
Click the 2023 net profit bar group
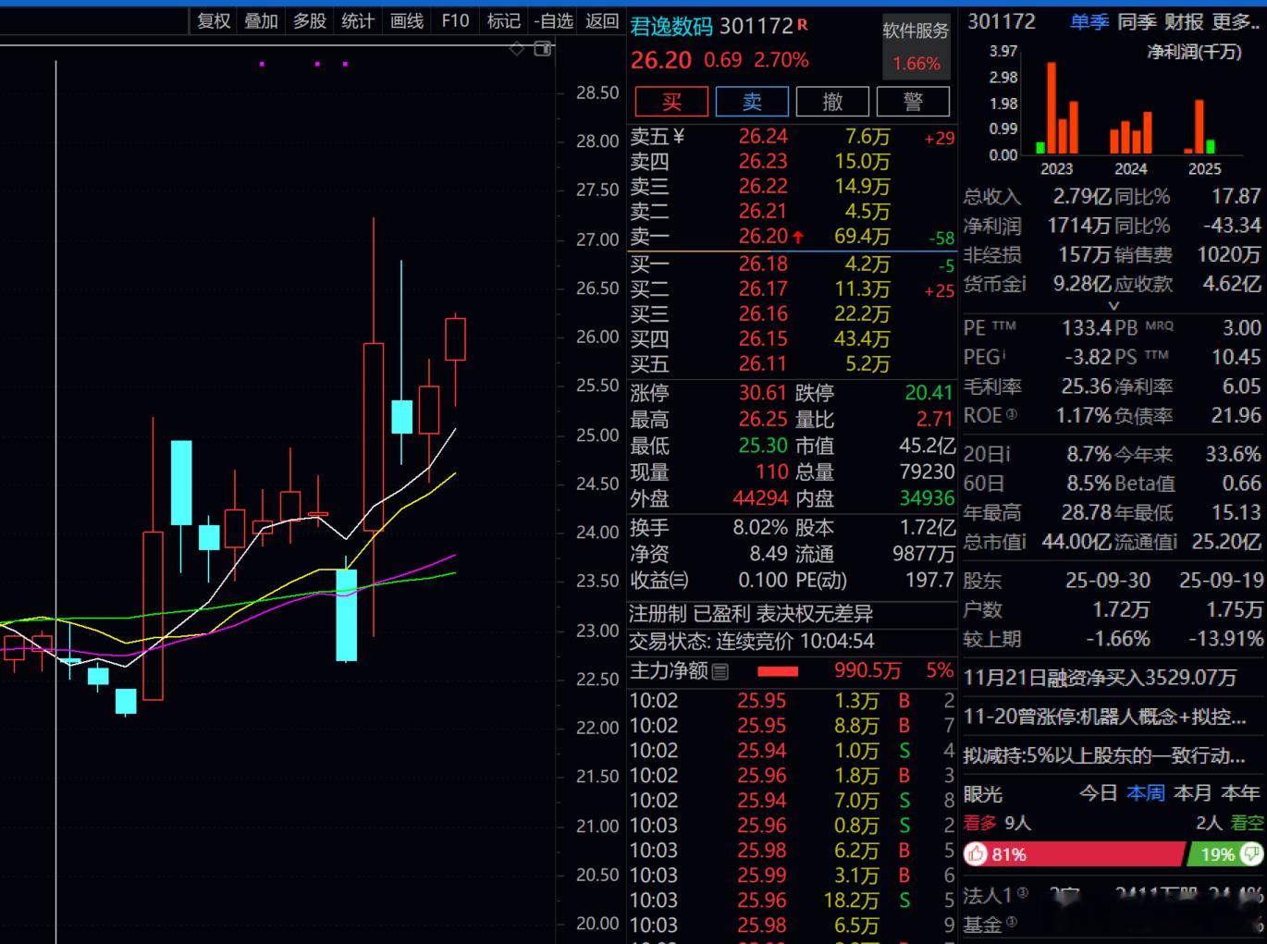point(1059,107)
